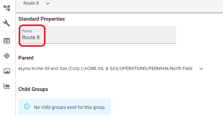The width and height of the screenshot is (223, 117).
Task: Click the Parent section heading
Action: coord(26,58)
